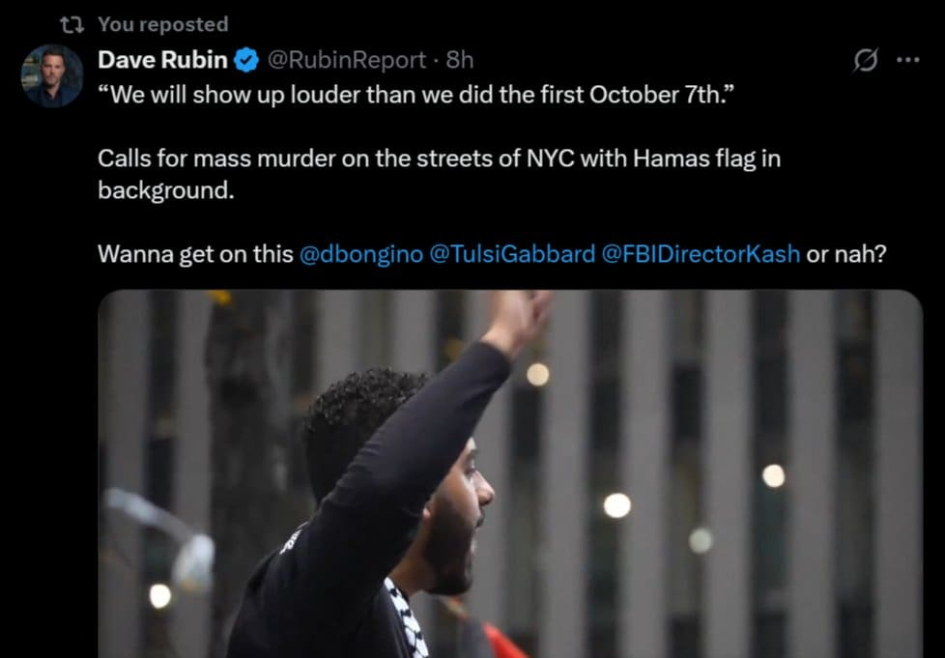945x658 pixels.
Task: Open Dave Rubin's profile picture avatar
Action: tap(52, 76)
